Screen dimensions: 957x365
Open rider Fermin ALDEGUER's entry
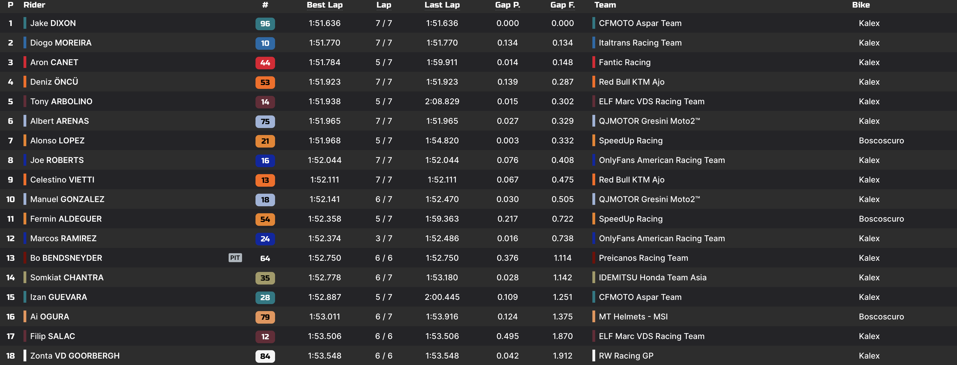pos(66,219)
